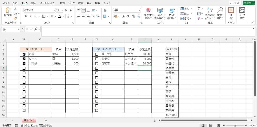Open the font name dropdown 游ゴシック
The width and height of the screenshot is (257, 127).
click(x=54, y=10)
